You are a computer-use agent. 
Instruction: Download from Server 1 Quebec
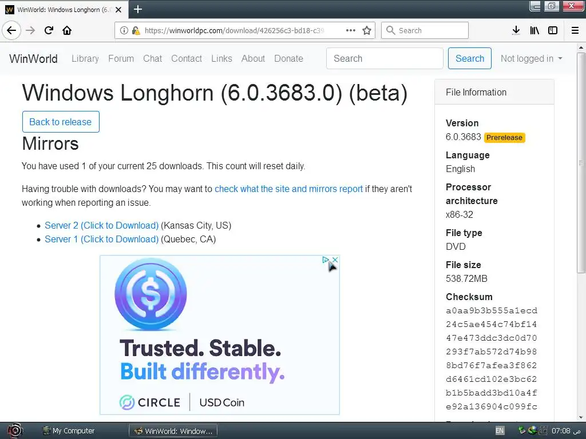point(102,240)
